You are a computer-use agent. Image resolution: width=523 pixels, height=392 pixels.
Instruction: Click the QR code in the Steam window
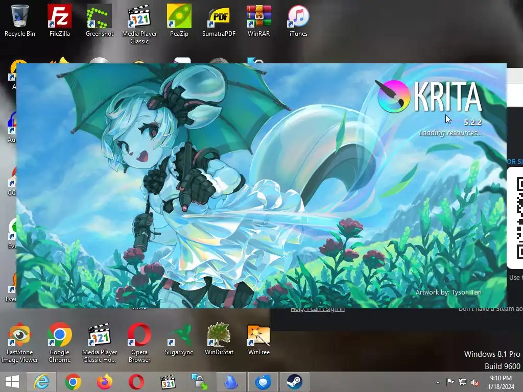[519, 218]
